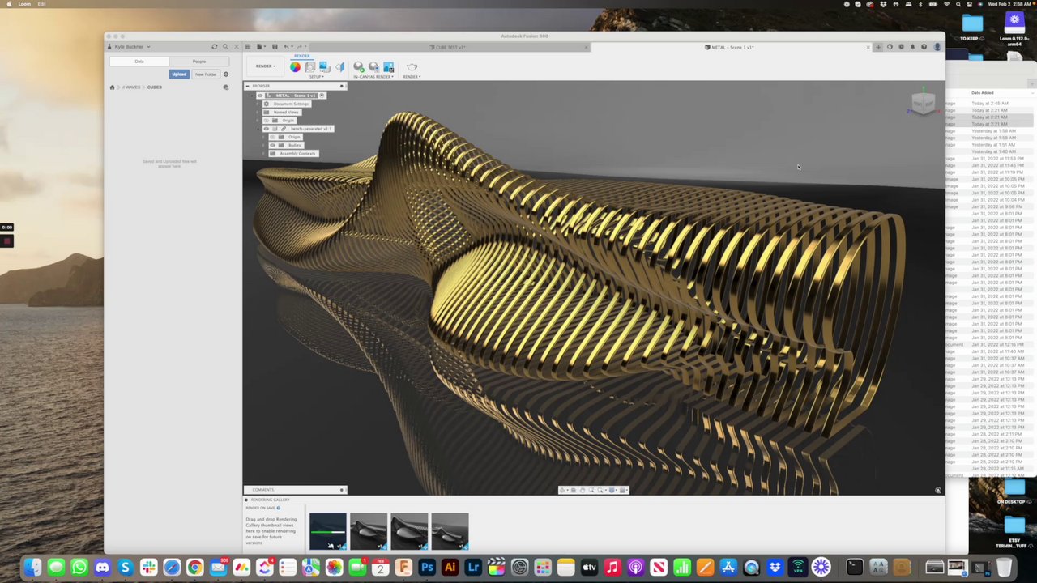Click the Capture Image icon in toolbar
The width and height of the screenshot is (1037, 583).
(x=388, y=67)
